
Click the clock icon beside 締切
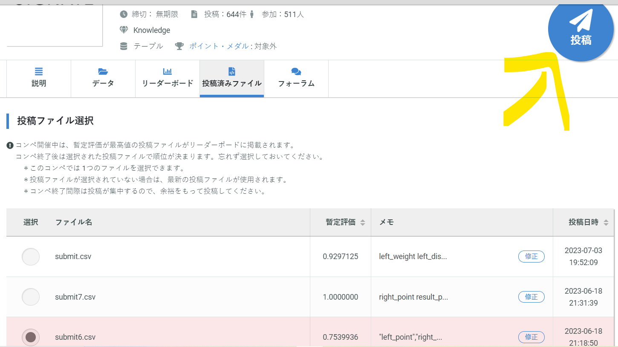pyautogui.click(x=123, y=14)
